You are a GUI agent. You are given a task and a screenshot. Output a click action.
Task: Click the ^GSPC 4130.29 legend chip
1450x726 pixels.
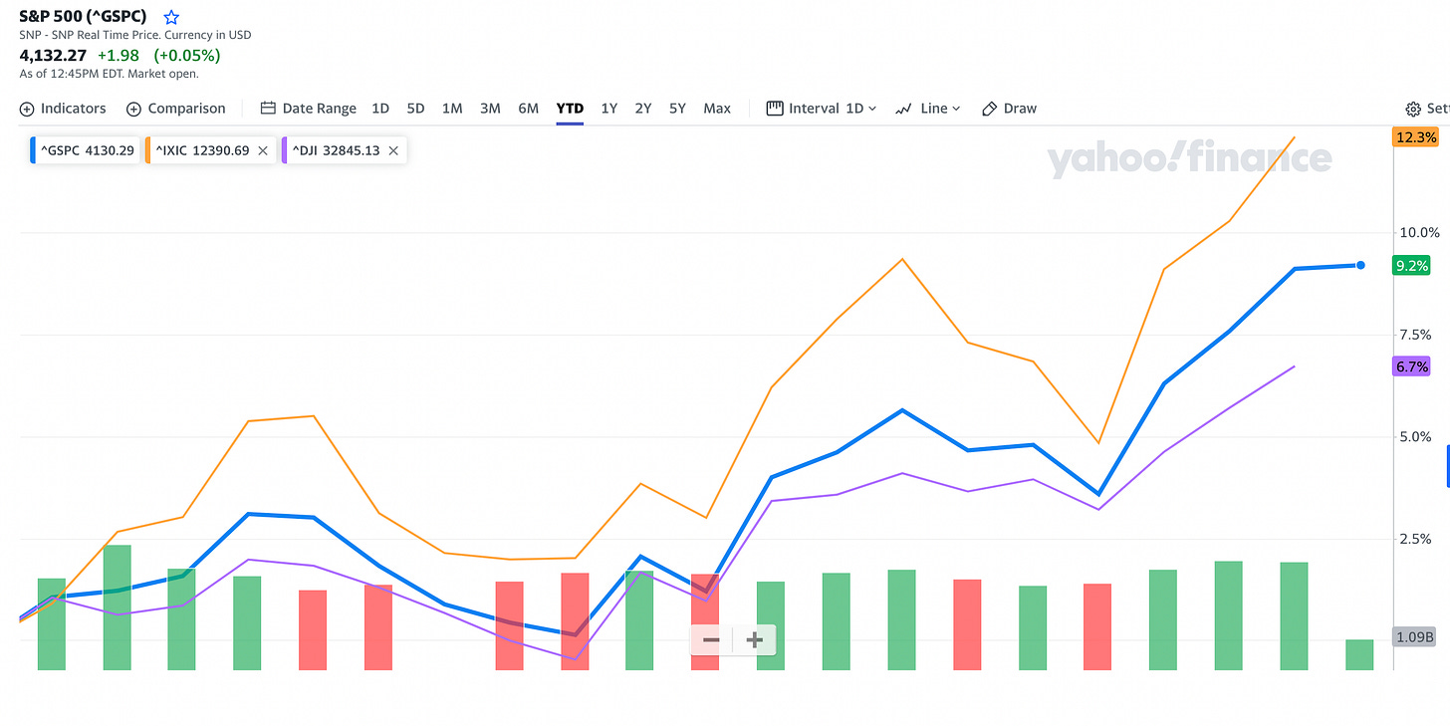[x=85, y=150]
